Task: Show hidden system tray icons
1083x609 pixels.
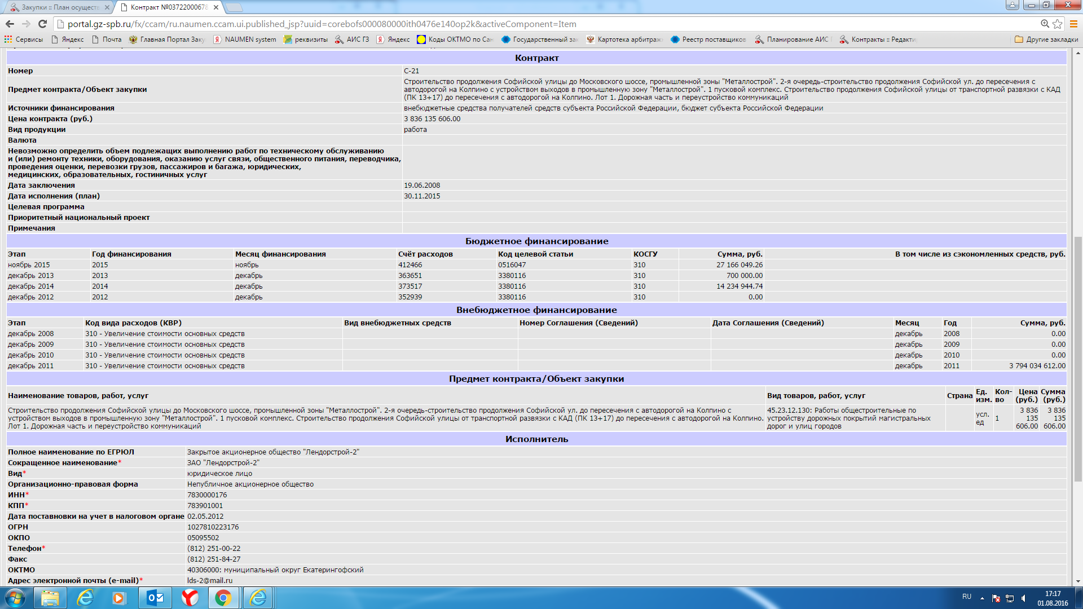Action: [x=982, y=598]
